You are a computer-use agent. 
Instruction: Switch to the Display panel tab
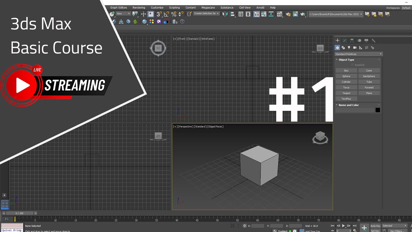point(366,41)
